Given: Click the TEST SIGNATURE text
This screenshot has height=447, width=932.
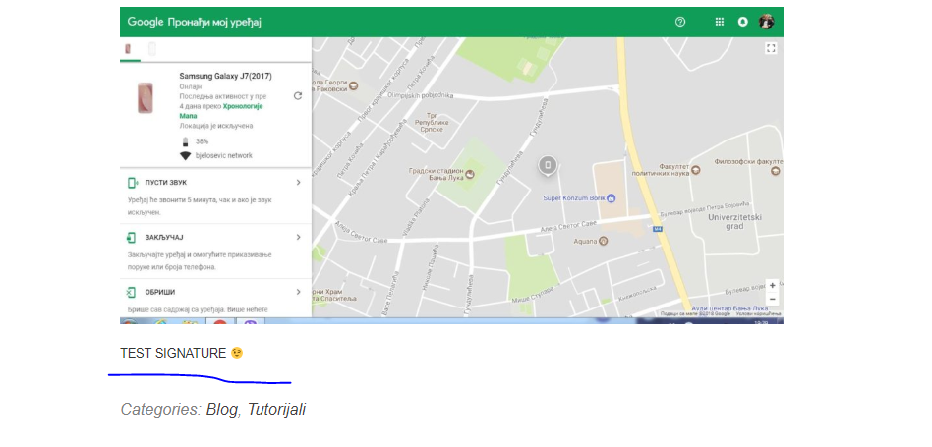Looking at the screenshot, I should (173, 354).
